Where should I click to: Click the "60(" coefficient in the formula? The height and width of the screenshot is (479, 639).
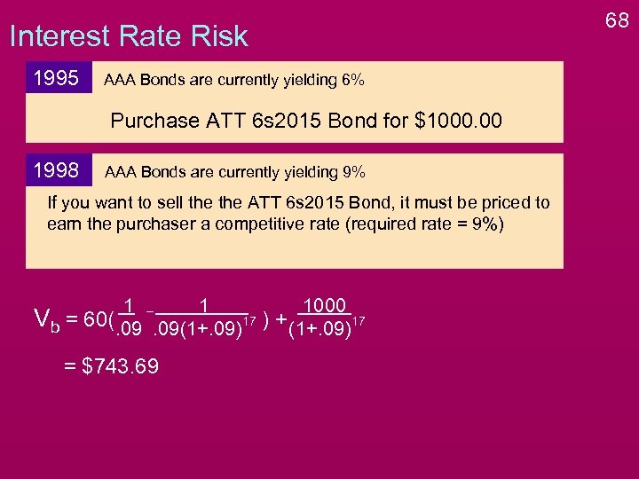(x=96, y=319)
